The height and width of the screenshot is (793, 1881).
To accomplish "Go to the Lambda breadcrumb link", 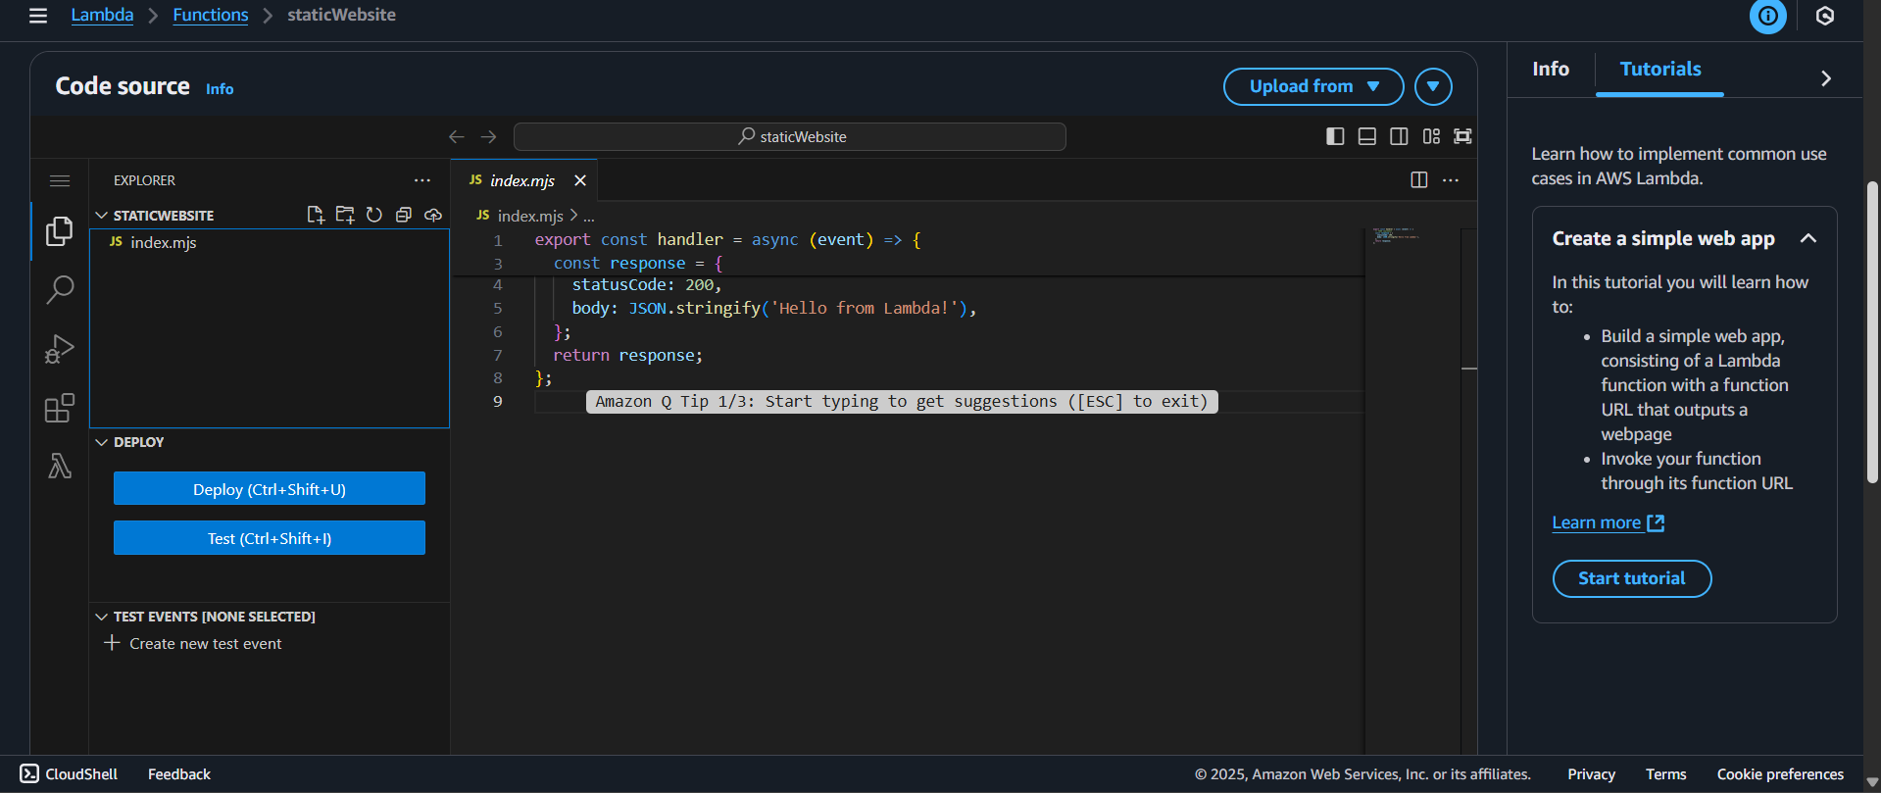I will tap(102, 15).
